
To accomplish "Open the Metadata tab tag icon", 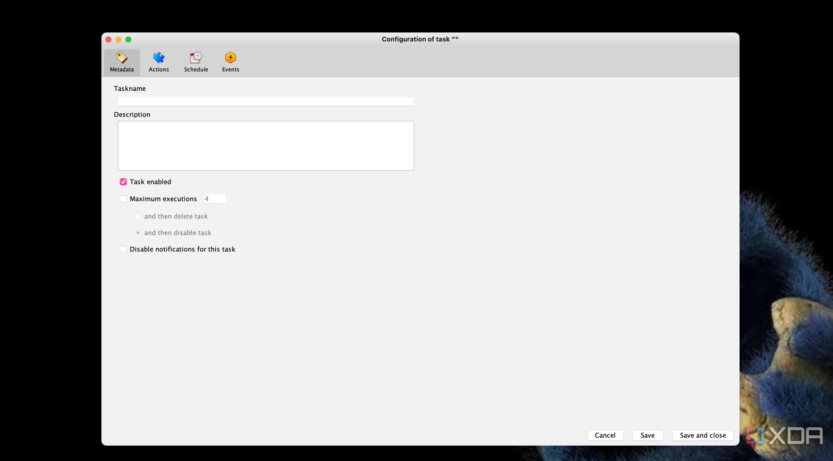I will [122, 62].
